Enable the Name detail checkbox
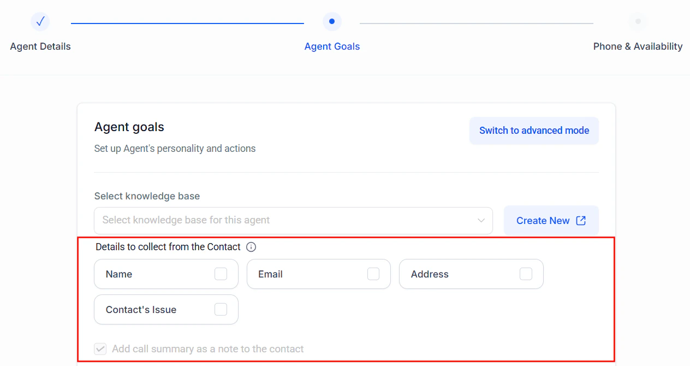Screen dimensions: 690x366 221,274
